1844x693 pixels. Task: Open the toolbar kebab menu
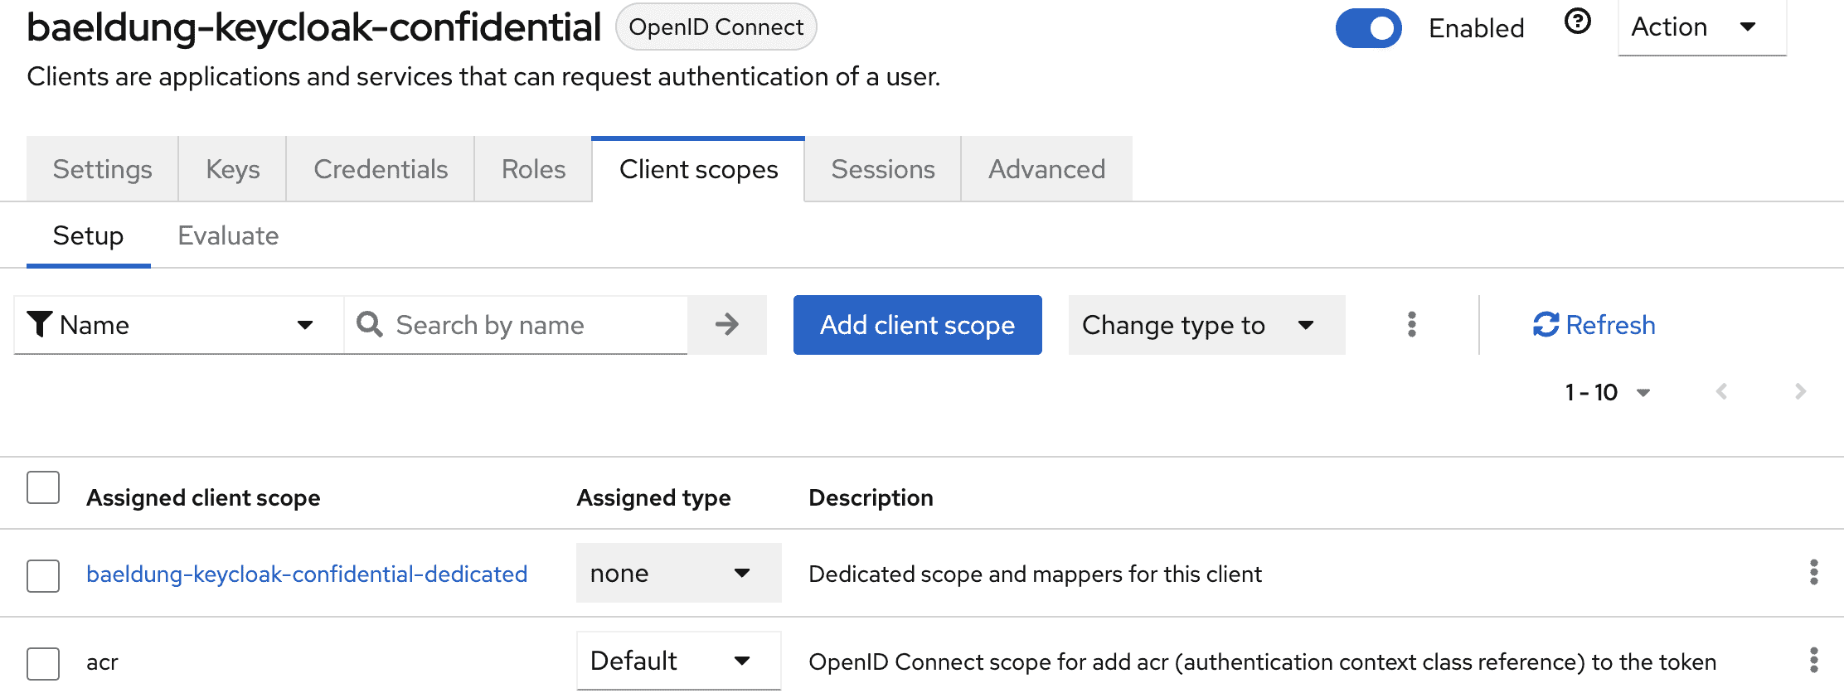tap(1411, 324)
